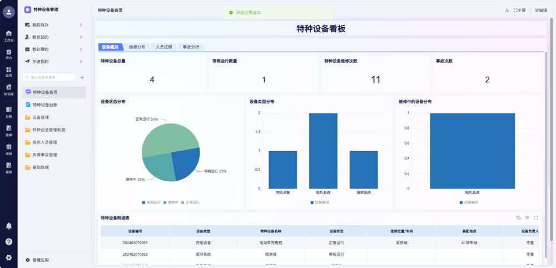Viewport: 556px width, 268px height.
Task: Toggle 带病运行 legend in pie chart
Action: 151,202
